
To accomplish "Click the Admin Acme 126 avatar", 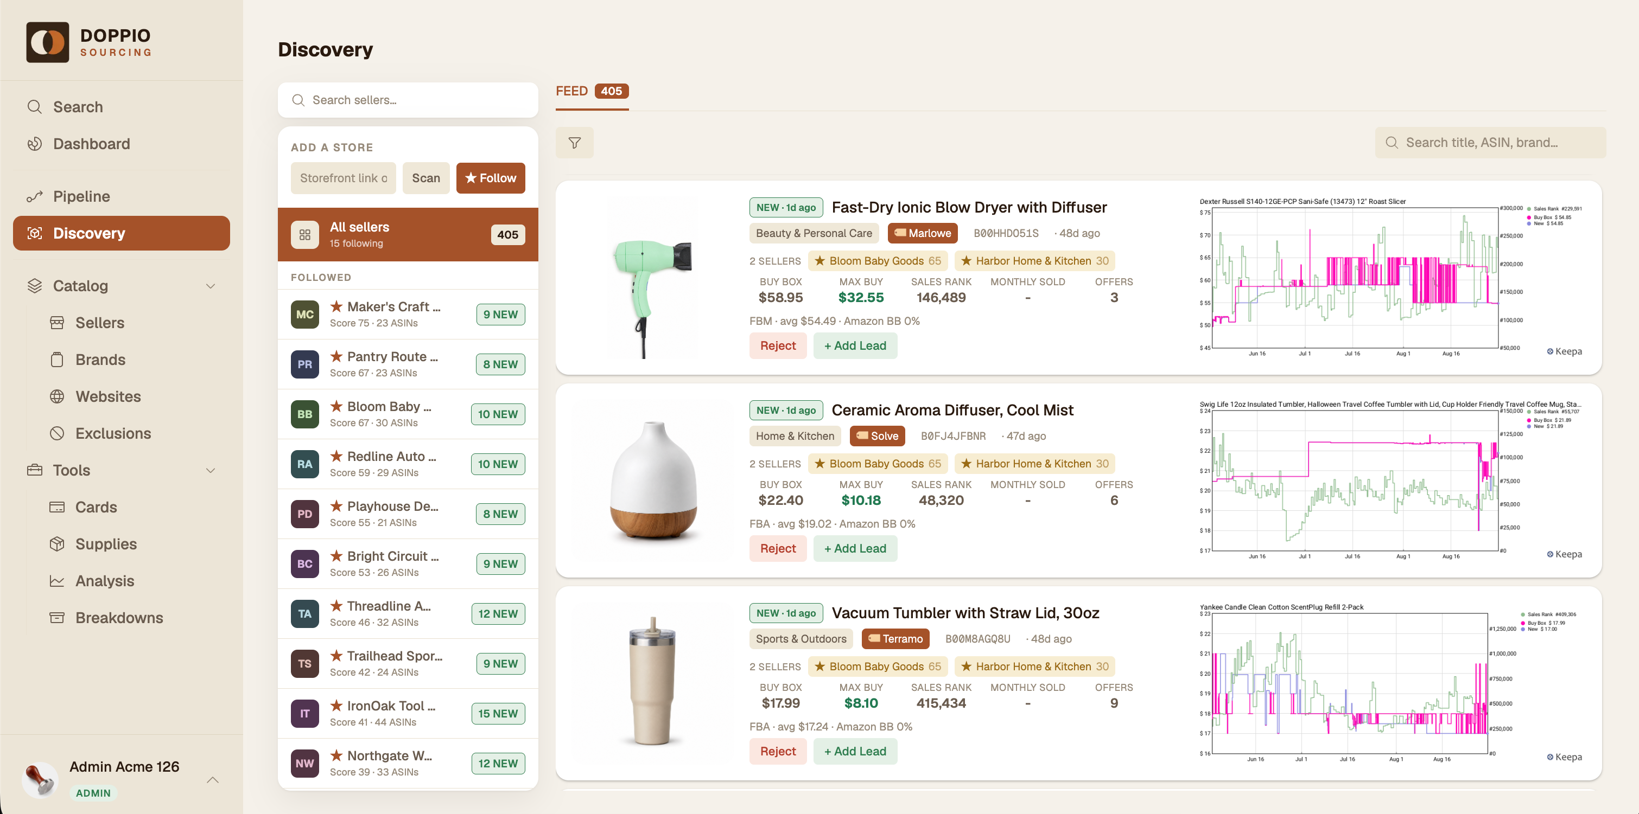I will tap(40, 779).
